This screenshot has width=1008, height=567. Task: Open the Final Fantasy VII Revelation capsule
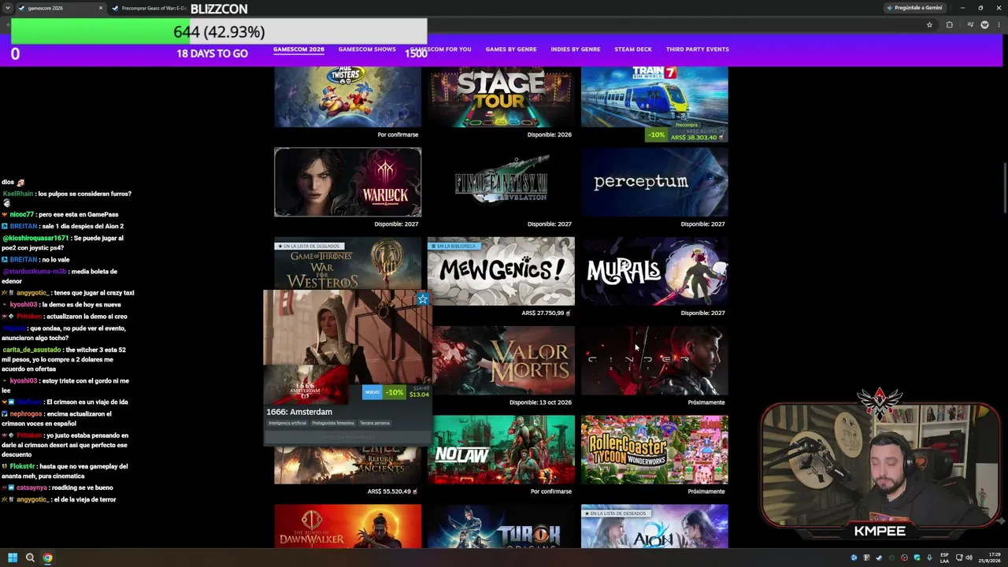[501, 182]
